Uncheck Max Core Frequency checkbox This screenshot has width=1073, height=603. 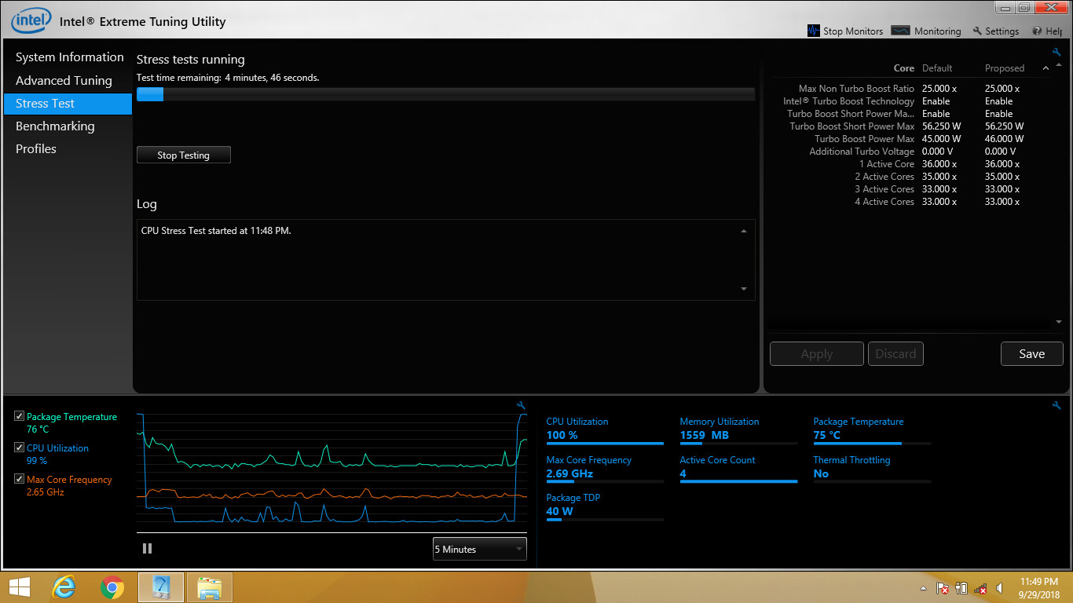coord(20,479)
